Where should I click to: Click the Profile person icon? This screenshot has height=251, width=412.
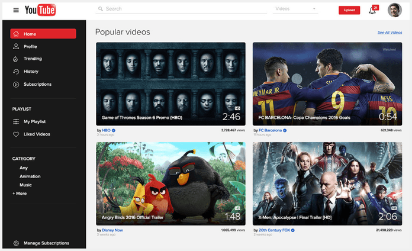pos(16,47)
